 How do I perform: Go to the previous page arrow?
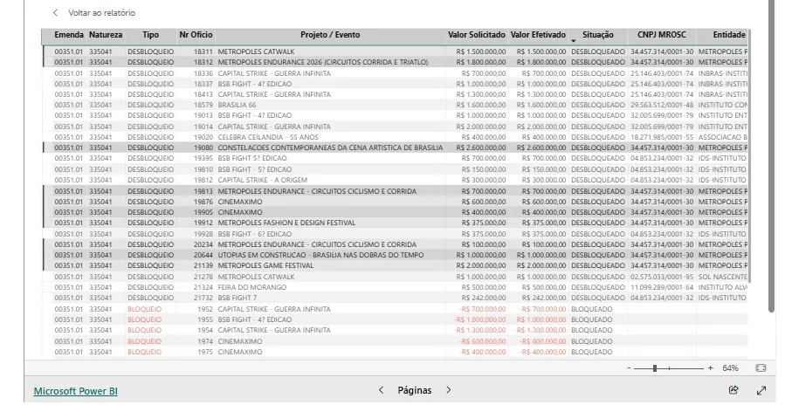(x=382, y=390)
